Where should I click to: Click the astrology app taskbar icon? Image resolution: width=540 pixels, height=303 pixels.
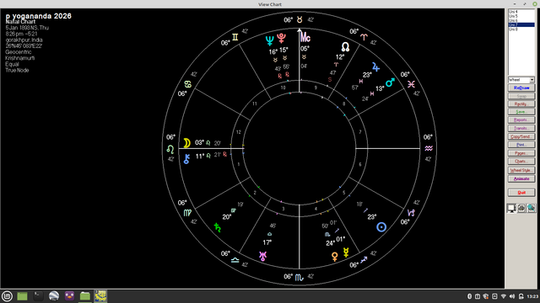100,295
